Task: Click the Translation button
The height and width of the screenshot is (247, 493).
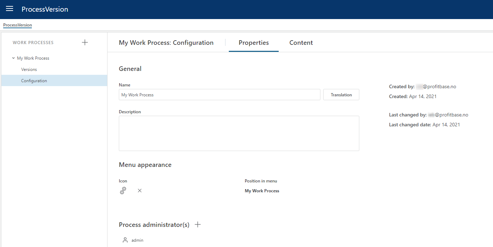Action: tap(341, 95)
